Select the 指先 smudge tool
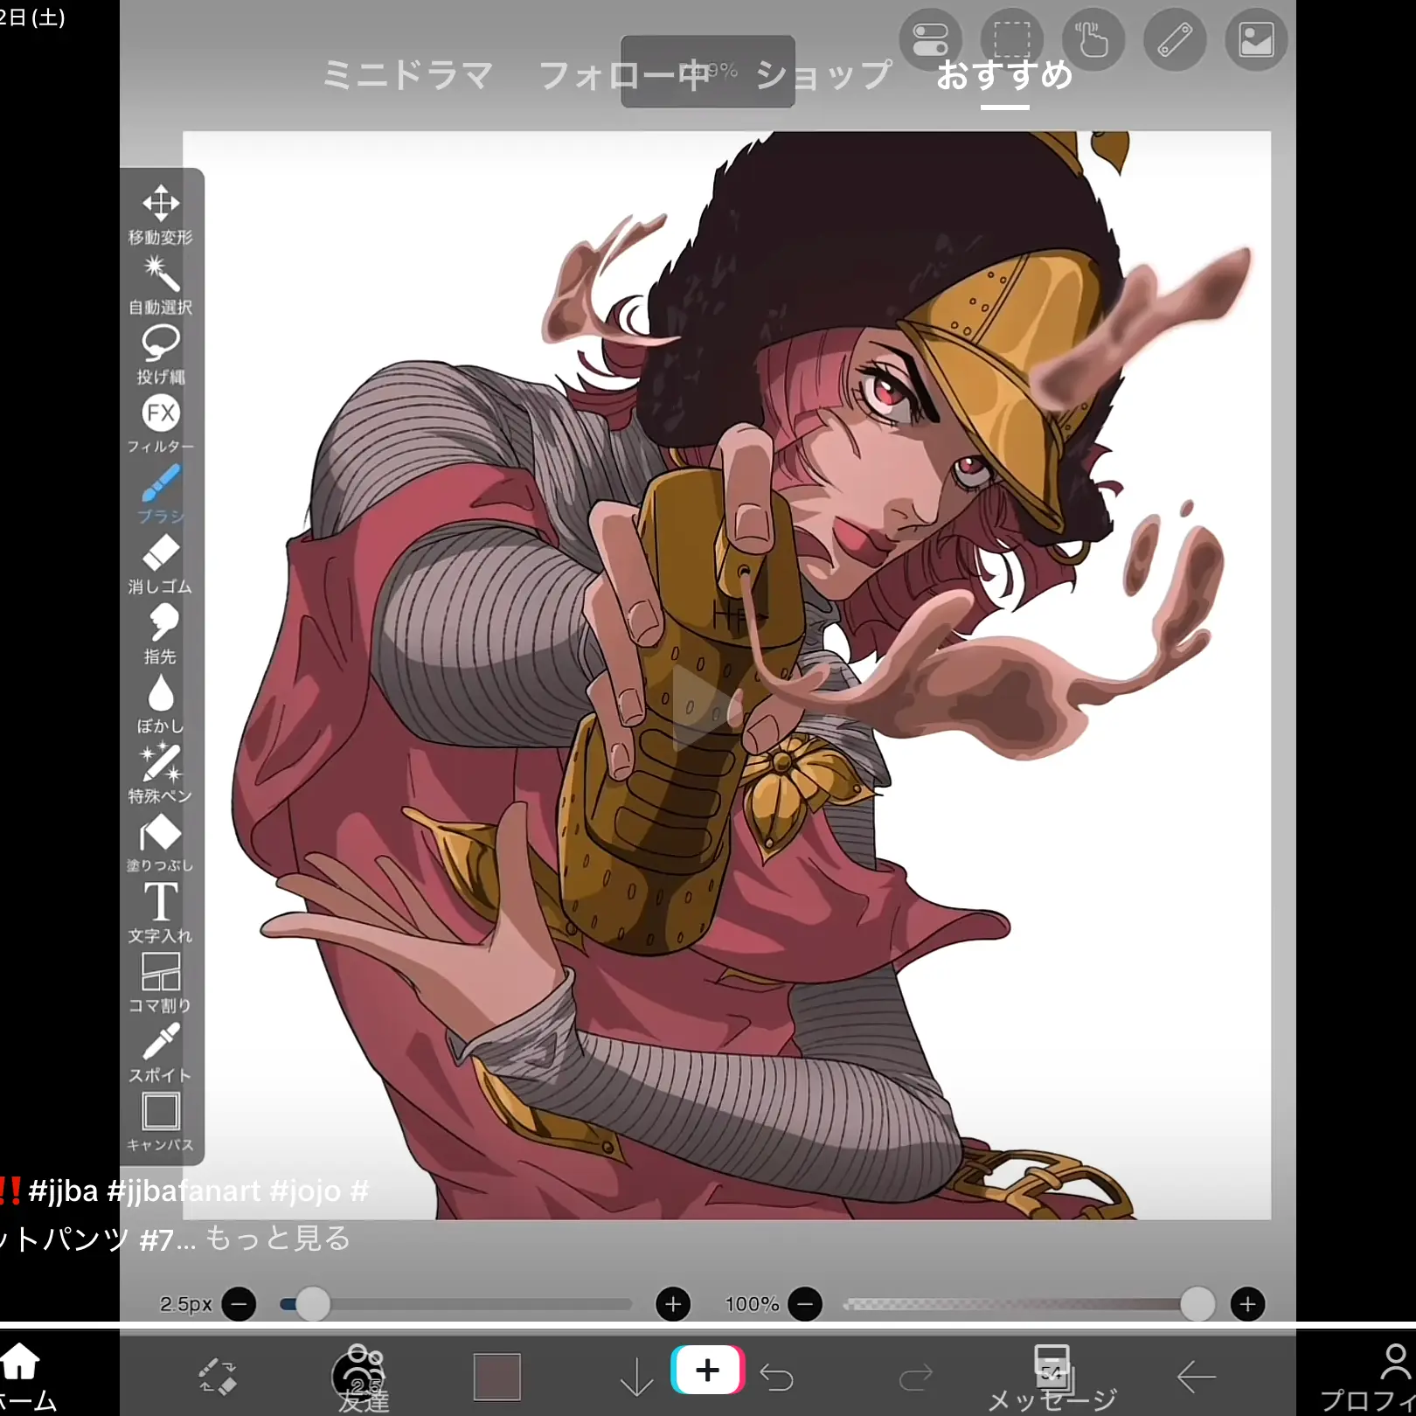The height and width of the screenshot is (1416, 1416). pyautogui.click(x=161, y=635)
